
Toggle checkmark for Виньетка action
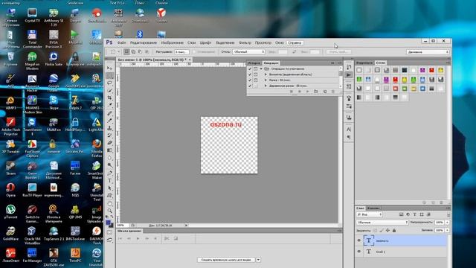250,74
